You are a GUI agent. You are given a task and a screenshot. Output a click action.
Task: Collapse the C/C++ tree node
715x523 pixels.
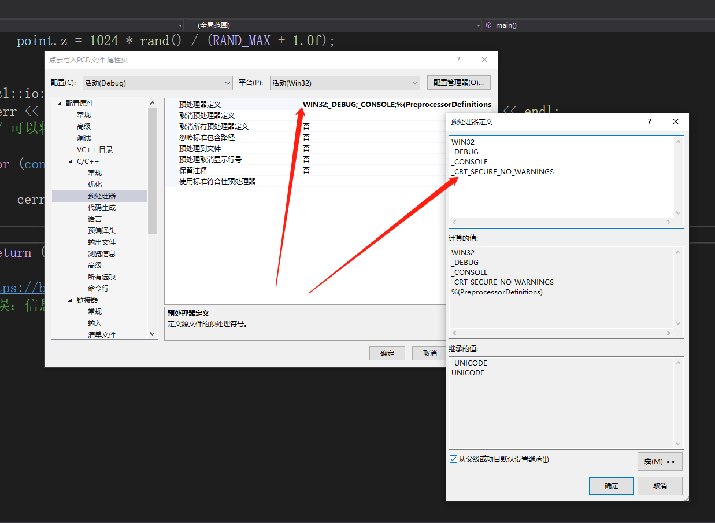tap(70, 161)
